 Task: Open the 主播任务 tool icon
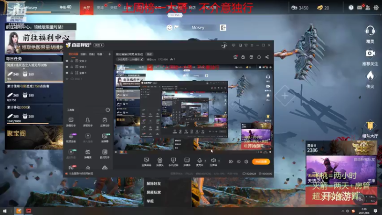pyautogui.click(x=105, y=122)
